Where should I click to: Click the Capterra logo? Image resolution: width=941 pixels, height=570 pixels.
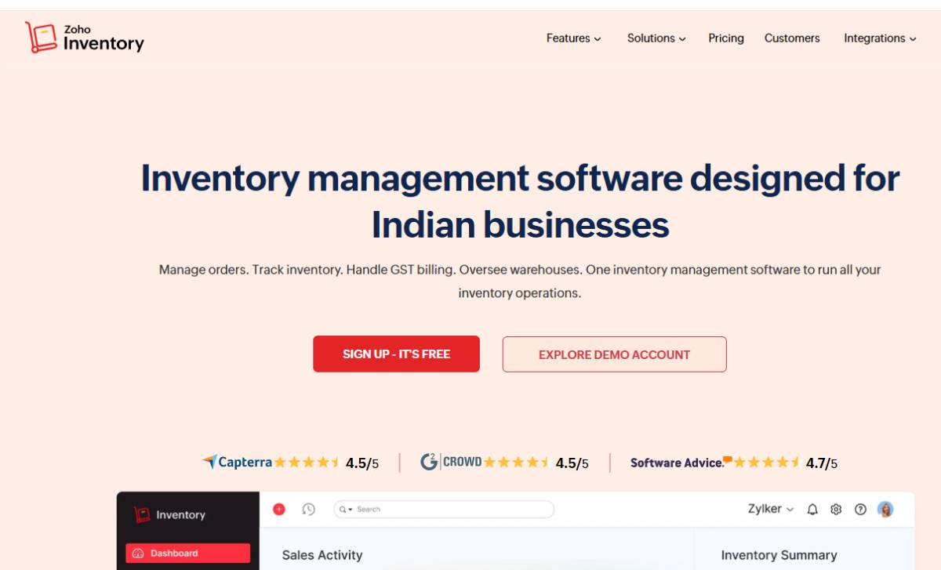coord(237,463)
